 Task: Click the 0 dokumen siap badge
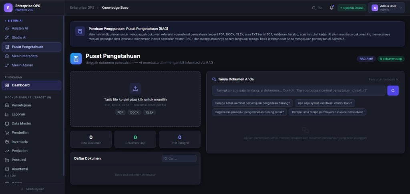tap(391, 59)
